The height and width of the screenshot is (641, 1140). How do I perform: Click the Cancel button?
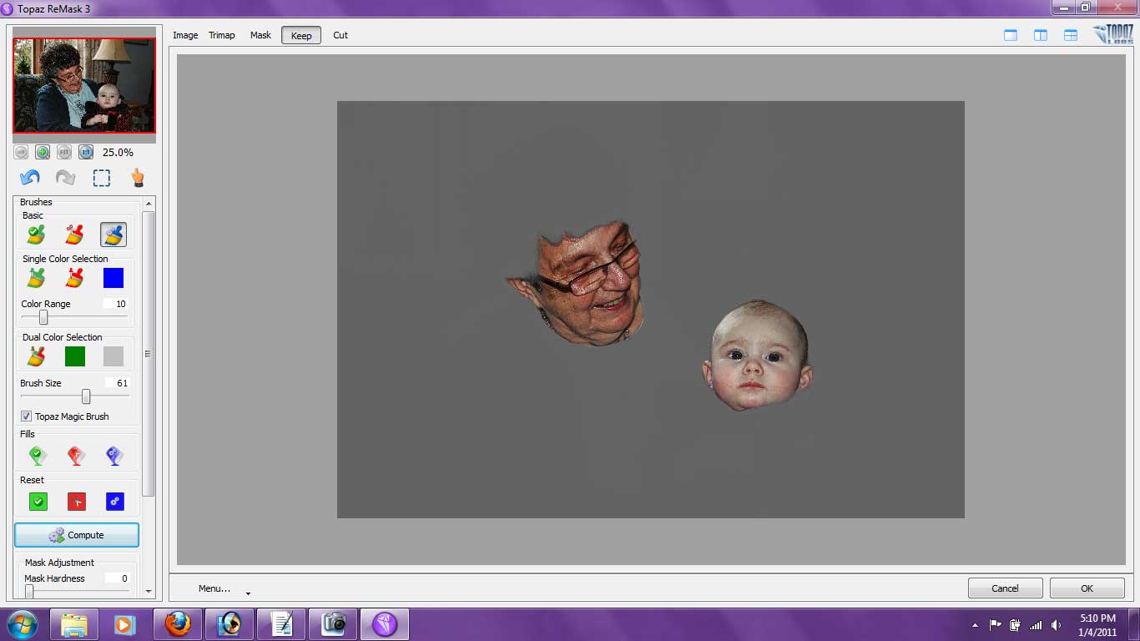1005,588
